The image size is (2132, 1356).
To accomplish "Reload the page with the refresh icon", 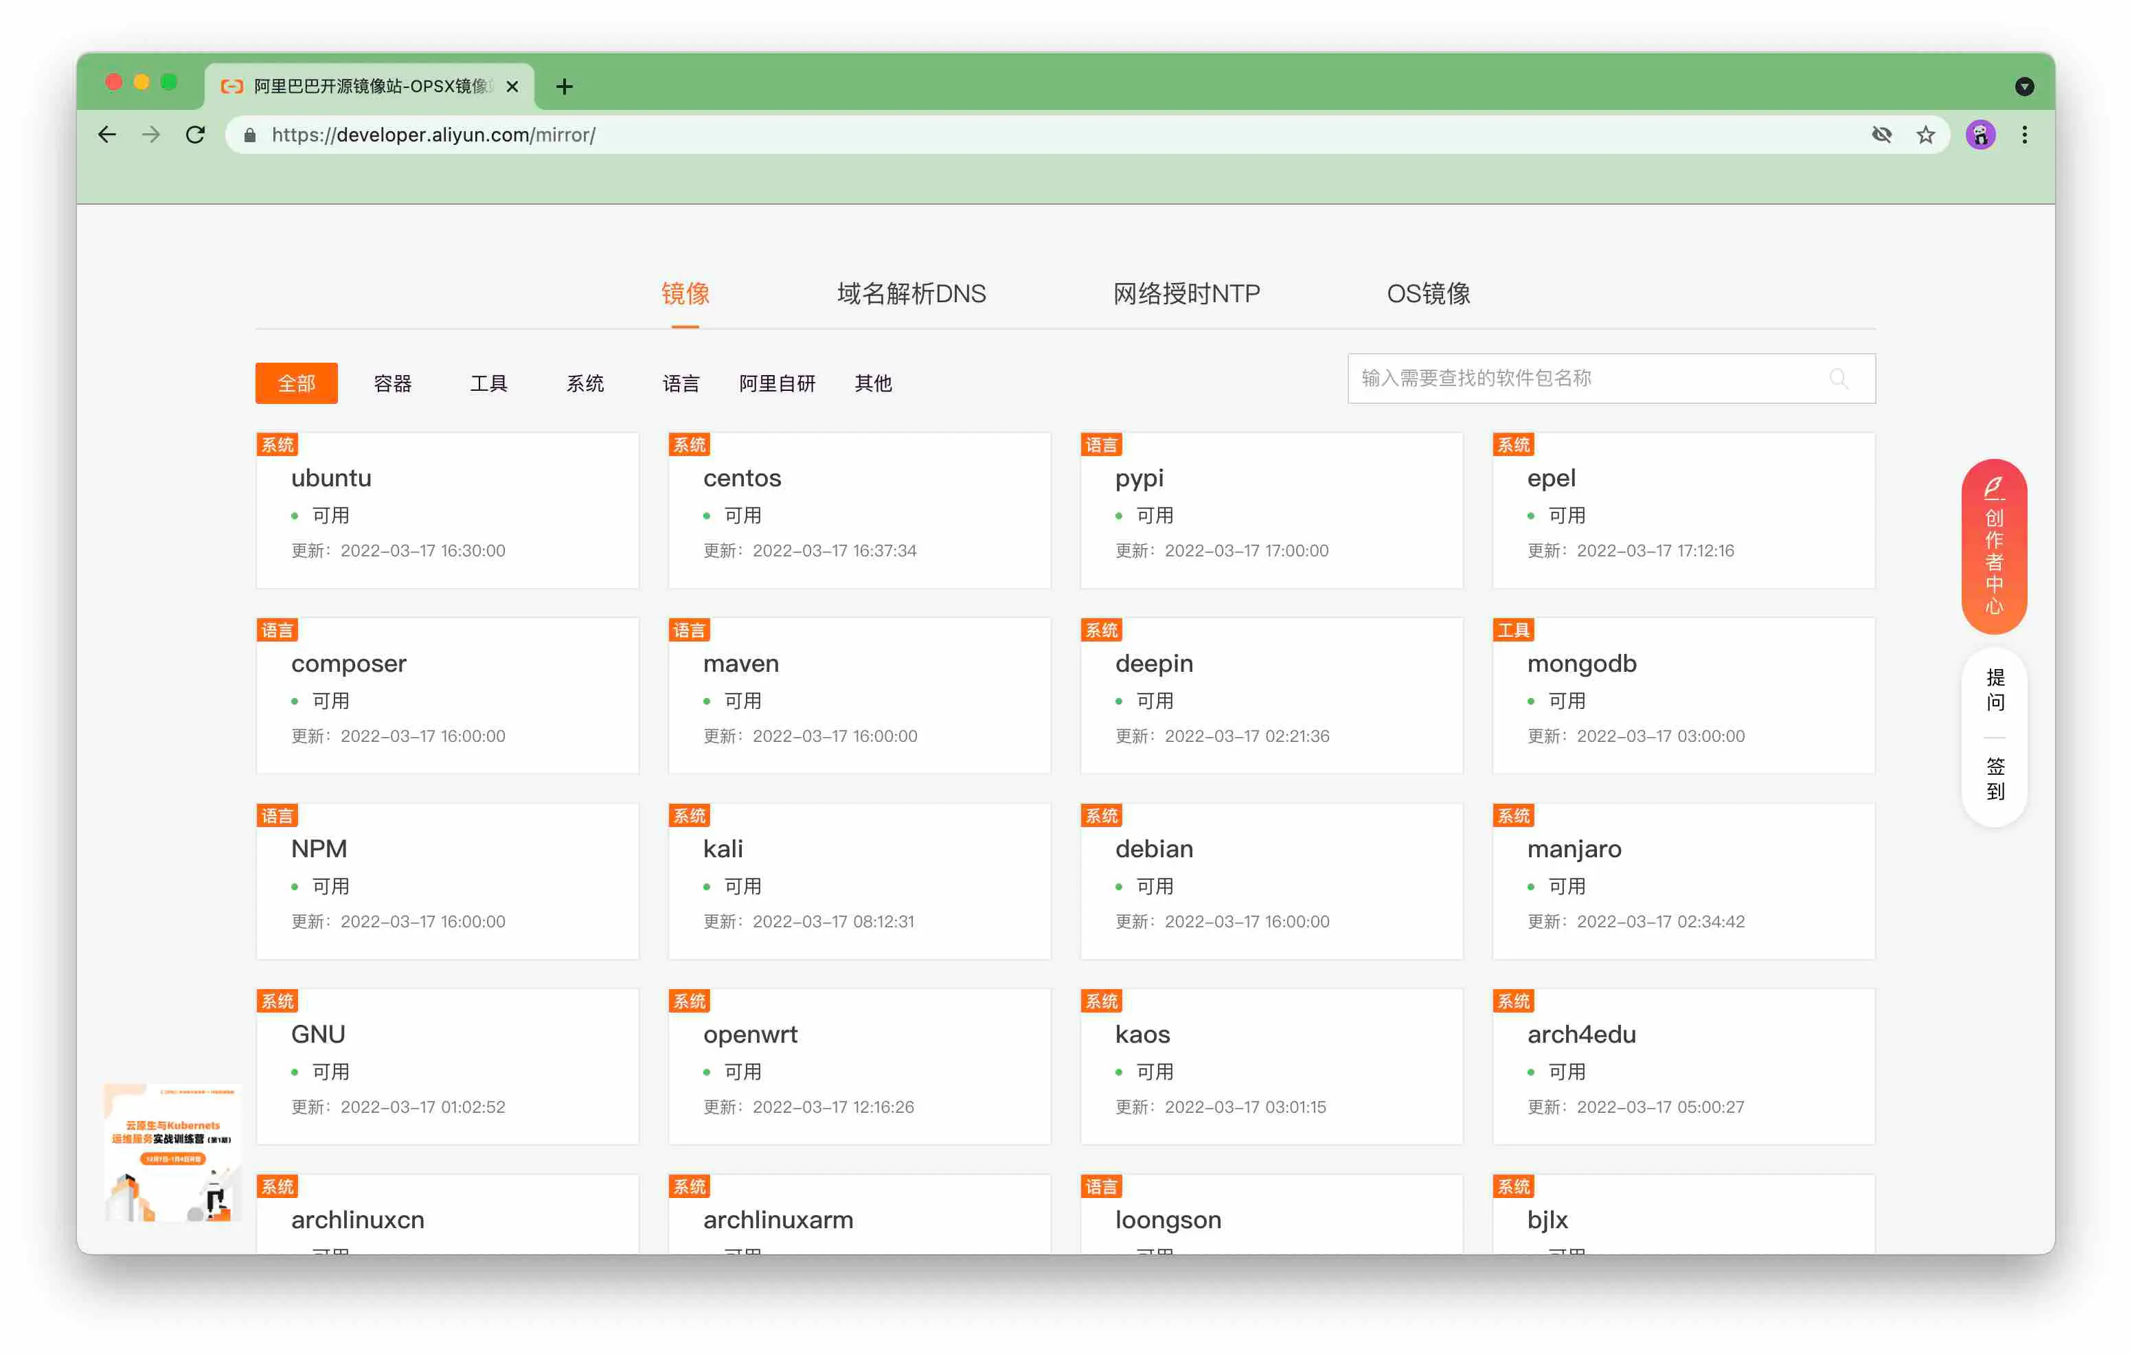I will 196,135.
